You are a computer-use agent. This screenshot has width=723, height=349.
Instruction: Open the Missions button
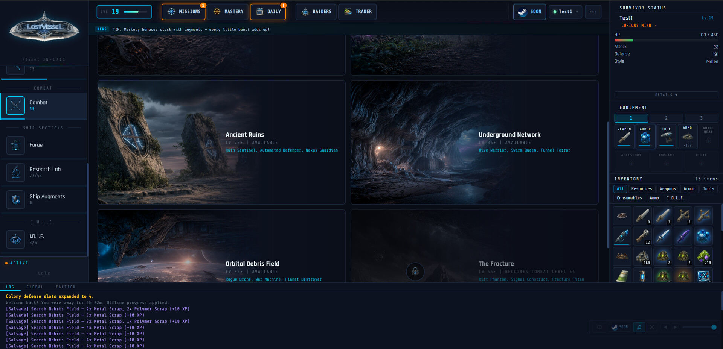coord(183,12)
